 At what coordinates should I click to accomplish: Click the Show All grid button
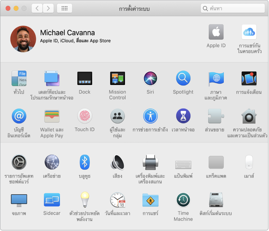click(x=64, y=8)
